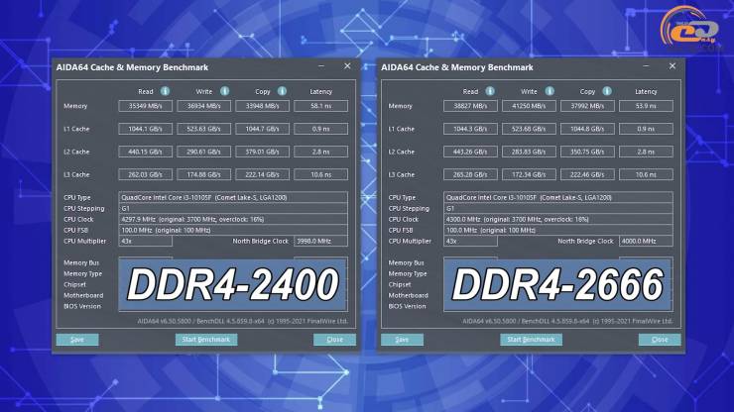Click Write info icon in left window

[x=225, y=91]
